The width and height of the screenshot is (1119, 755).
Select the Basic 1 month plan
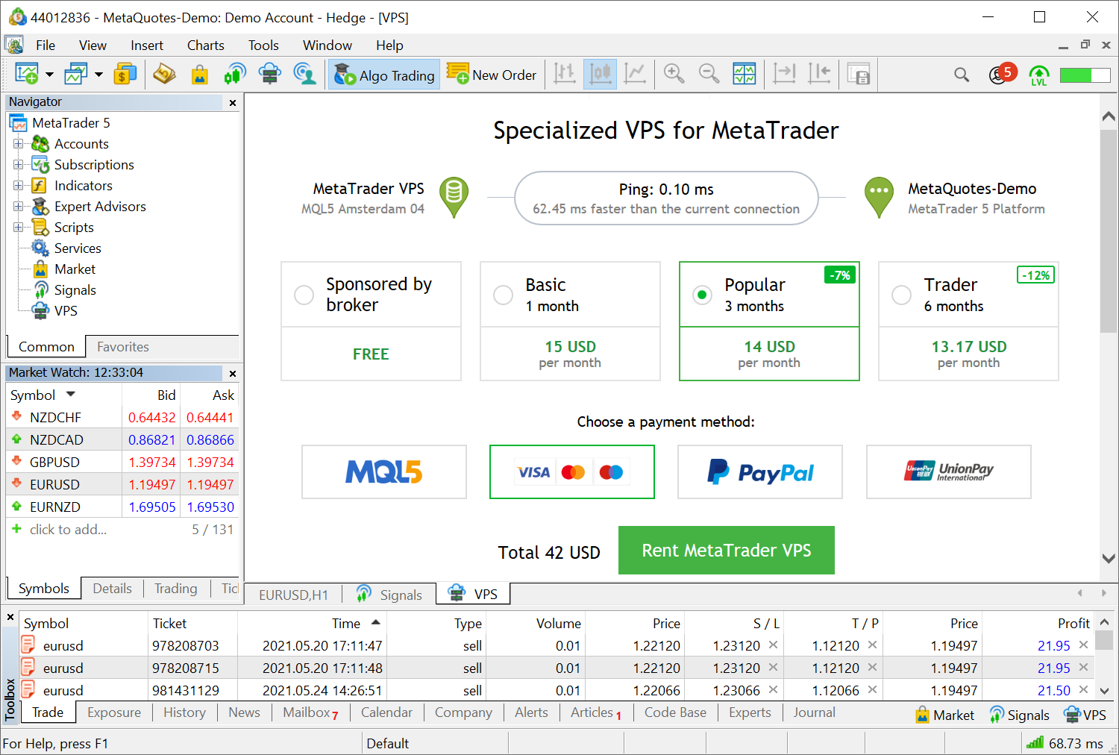click(504, 295)
